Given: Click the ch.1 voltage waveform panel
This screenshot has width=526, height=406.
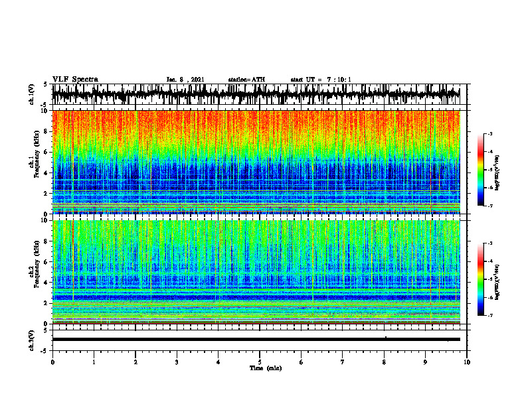Looking at the screenshot, I should [x=260, y=94].
